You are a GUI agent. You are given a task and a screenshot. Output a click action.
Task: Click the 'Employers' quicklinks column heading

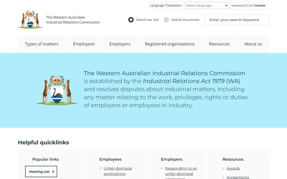point(172,159)
